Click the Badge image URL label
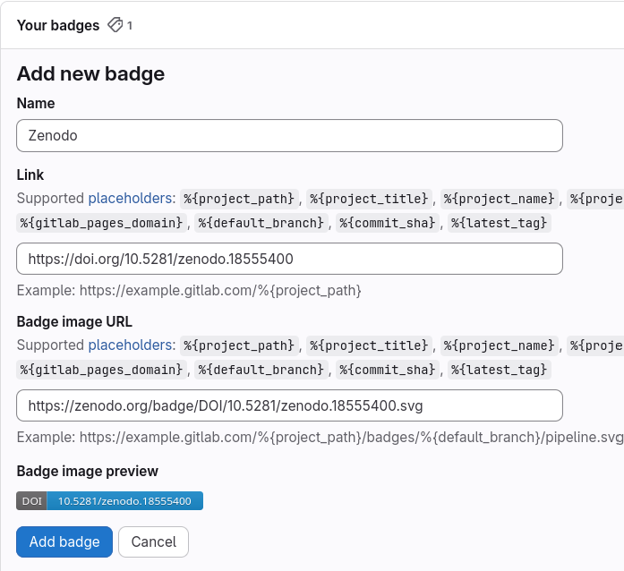This screenshot has width=624, height=571. click(74, 321)
